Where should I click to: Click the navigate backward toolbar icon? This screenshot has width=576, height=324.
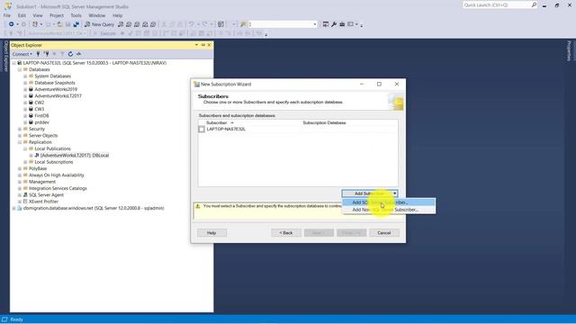click(x=12, y=24)
